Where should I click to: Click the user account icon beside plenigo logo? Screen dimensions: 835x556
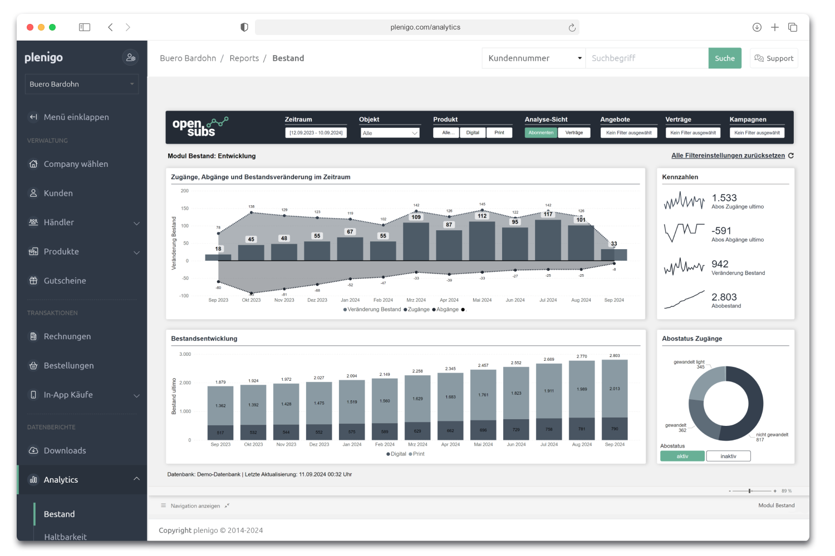[x=130, y=57]
